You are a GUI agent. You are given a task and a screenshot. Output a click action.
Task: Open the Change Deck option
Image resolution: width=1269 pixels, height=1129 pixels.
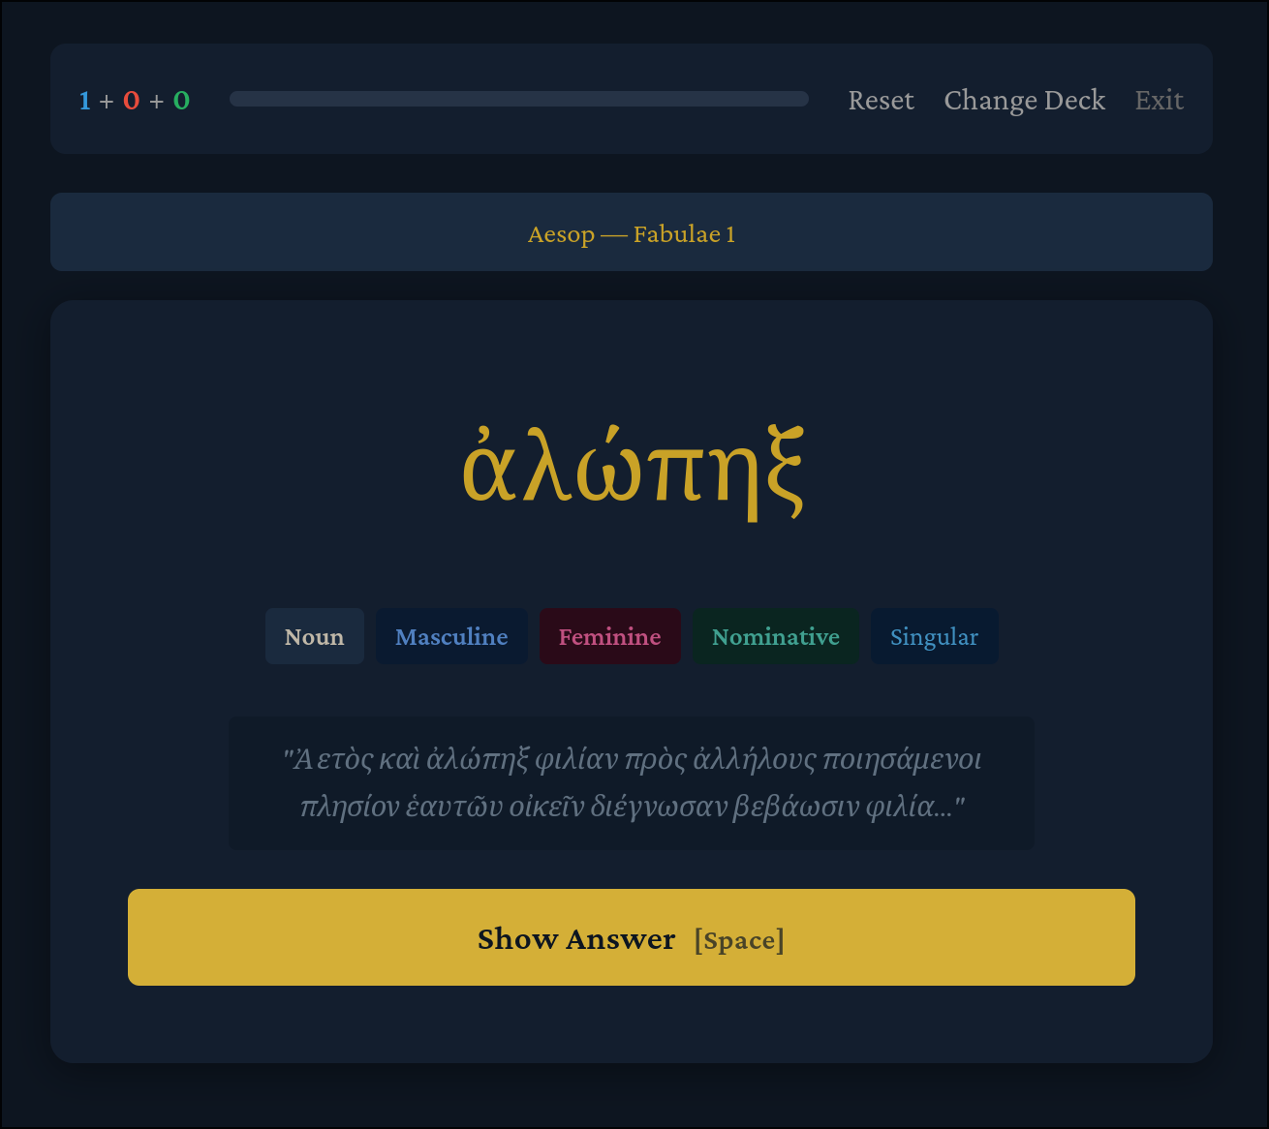click(x=1024, y=101)
